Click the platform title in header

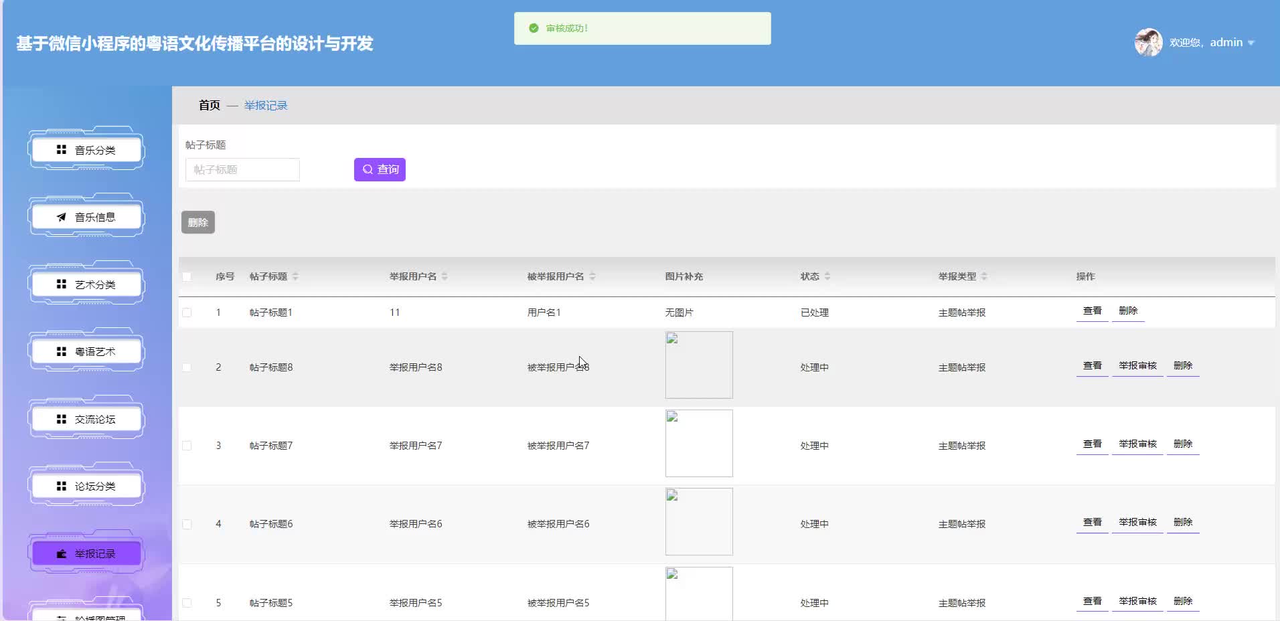[x=195, y=43]
